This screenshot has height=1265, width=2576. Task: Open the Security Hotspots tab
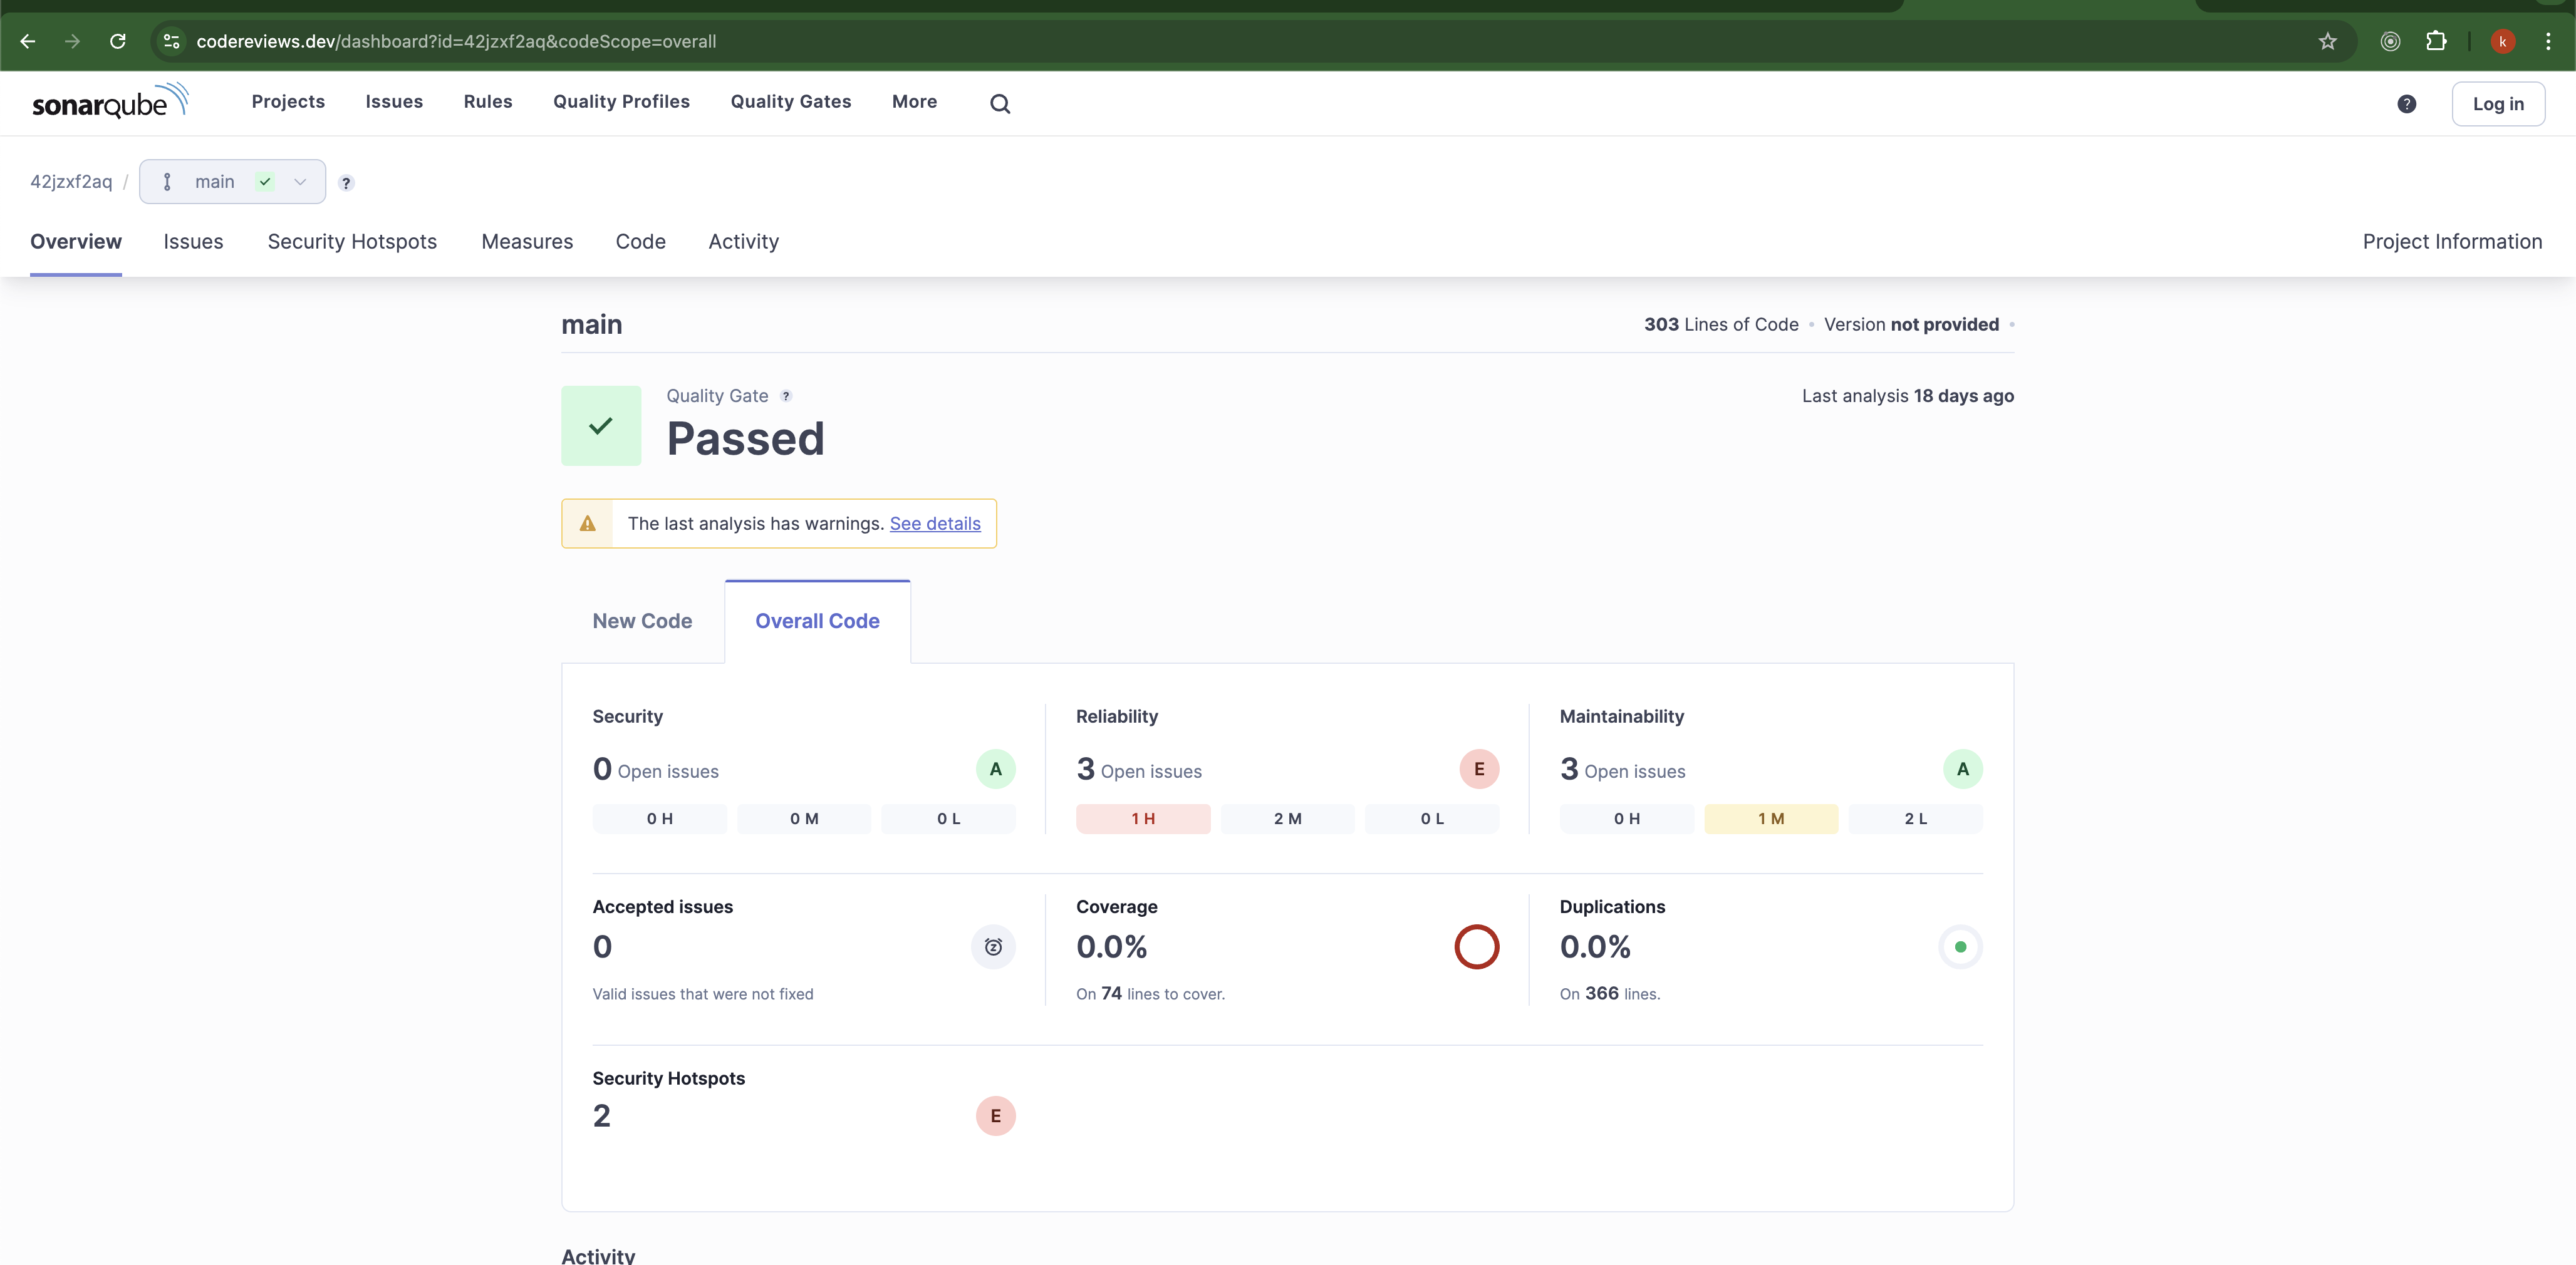tap(352, 242)
